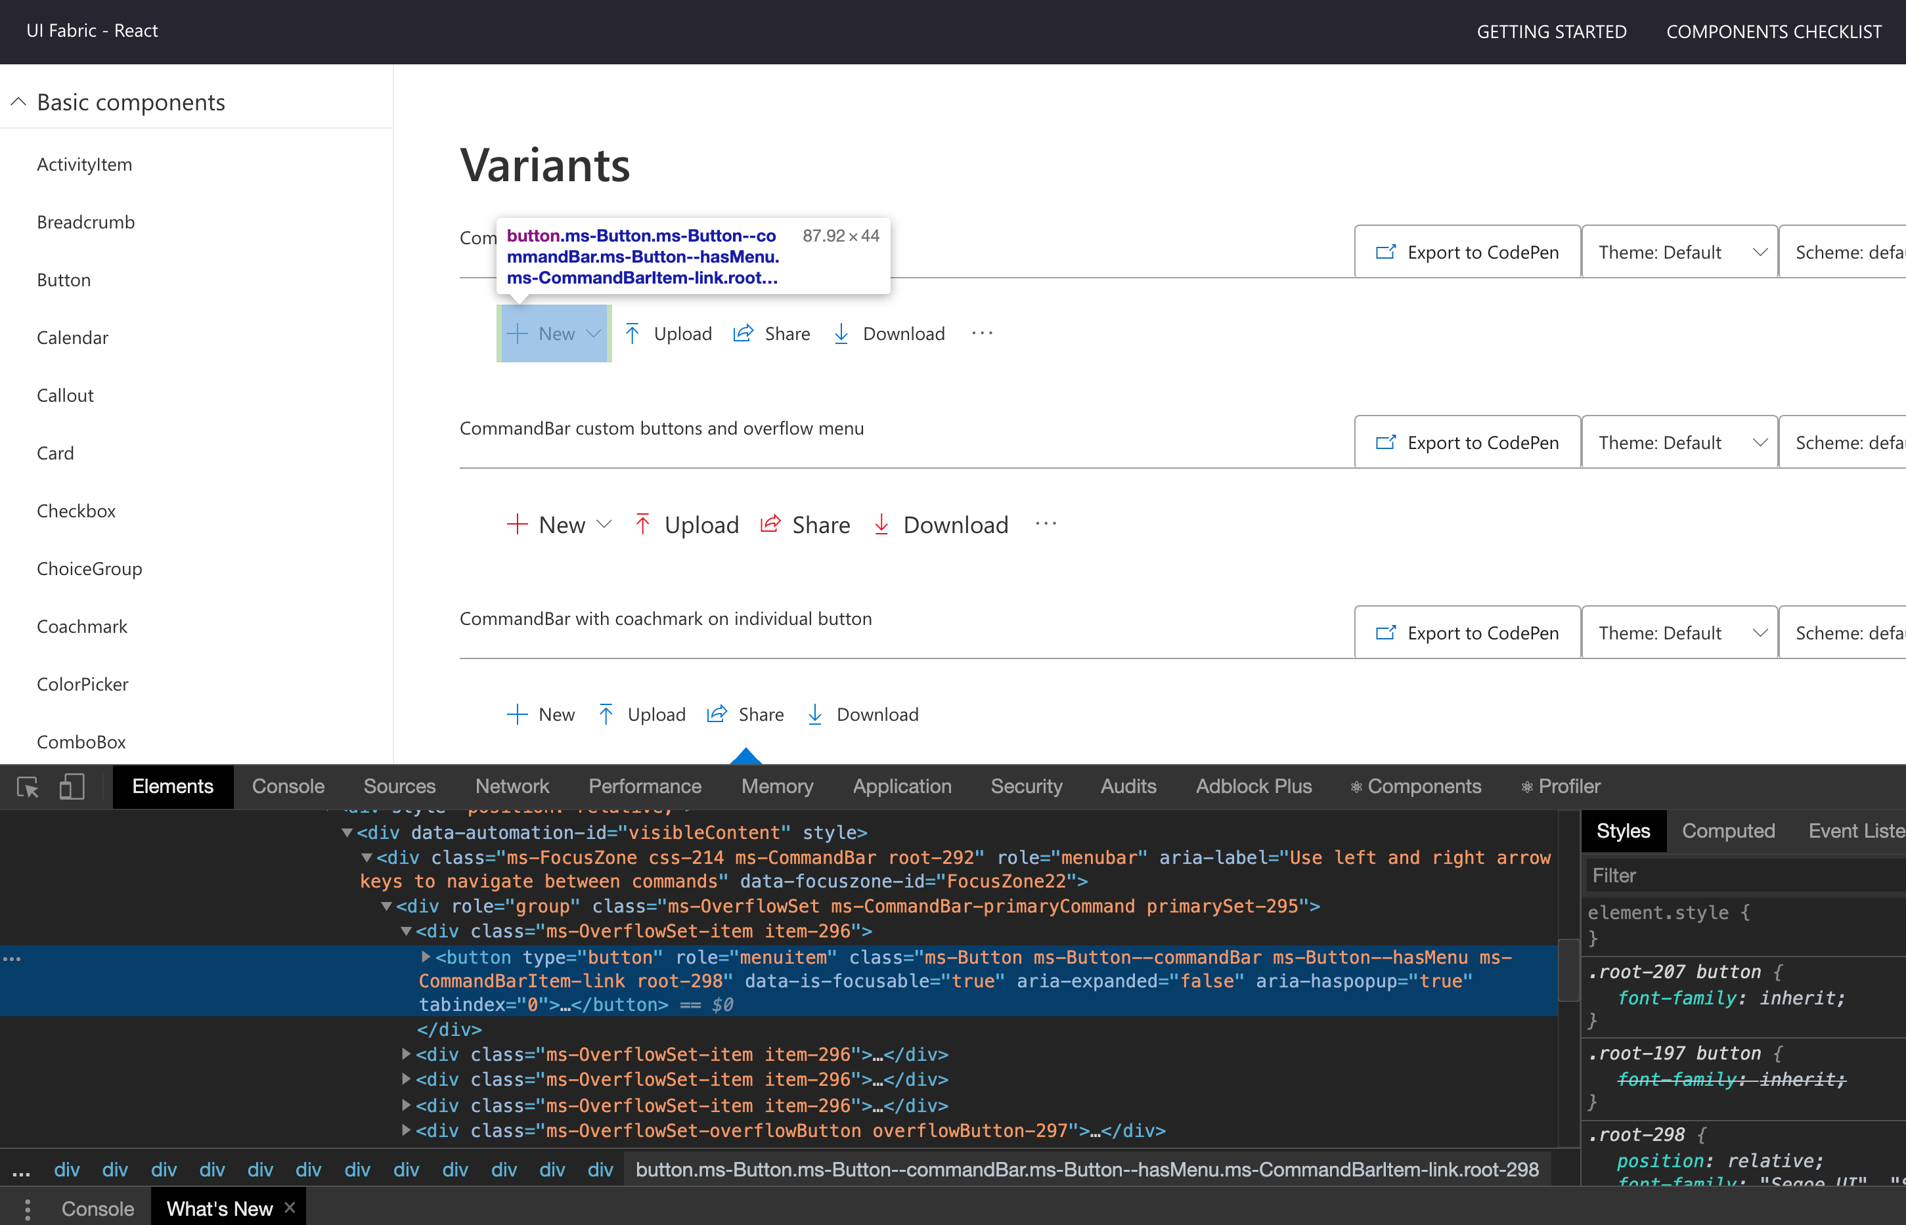Click the blue plus New icon in coachmark CommandBar
Screen dimensions: 1906x1225
(x=518, y=714)
